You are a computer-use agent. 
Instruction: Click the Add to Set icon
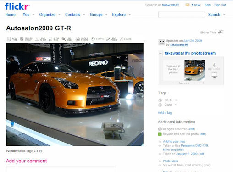37,39
